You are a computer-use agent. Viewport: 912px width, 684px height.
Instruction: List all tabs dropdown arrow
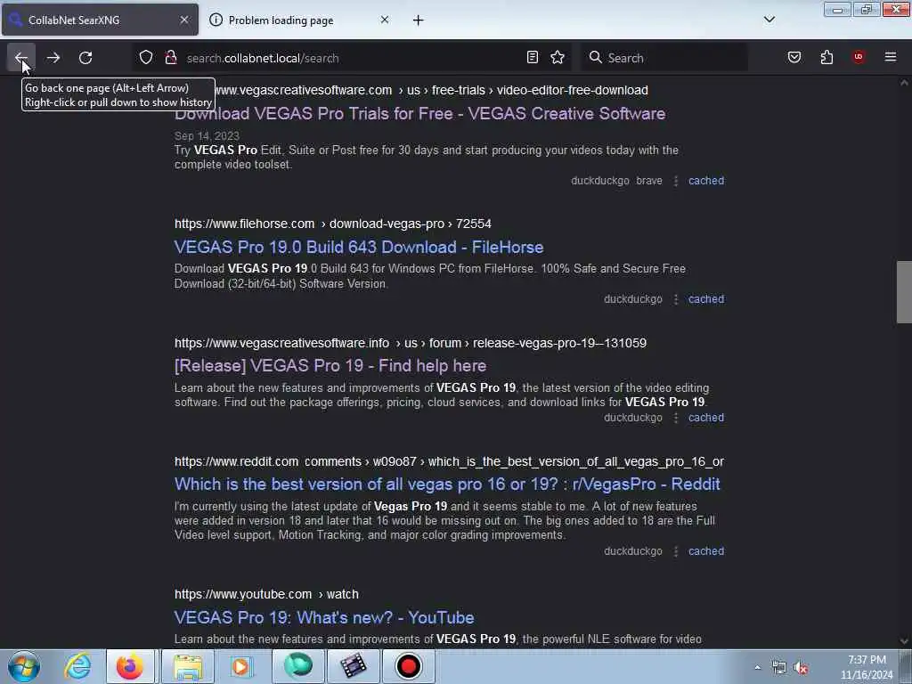pos(769,20)
